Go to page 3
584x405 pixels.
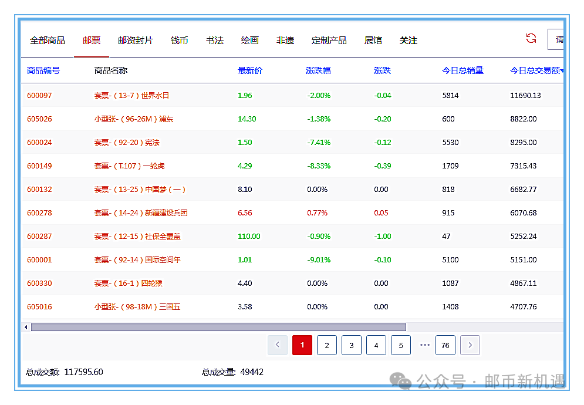pos(351,345)
